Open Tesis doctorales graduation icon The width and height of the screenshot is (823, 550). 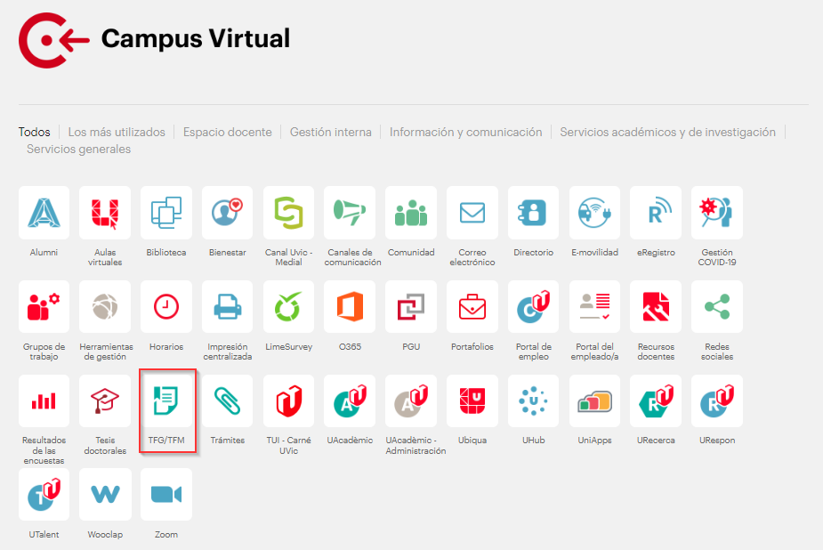click(x=105, y=401)
